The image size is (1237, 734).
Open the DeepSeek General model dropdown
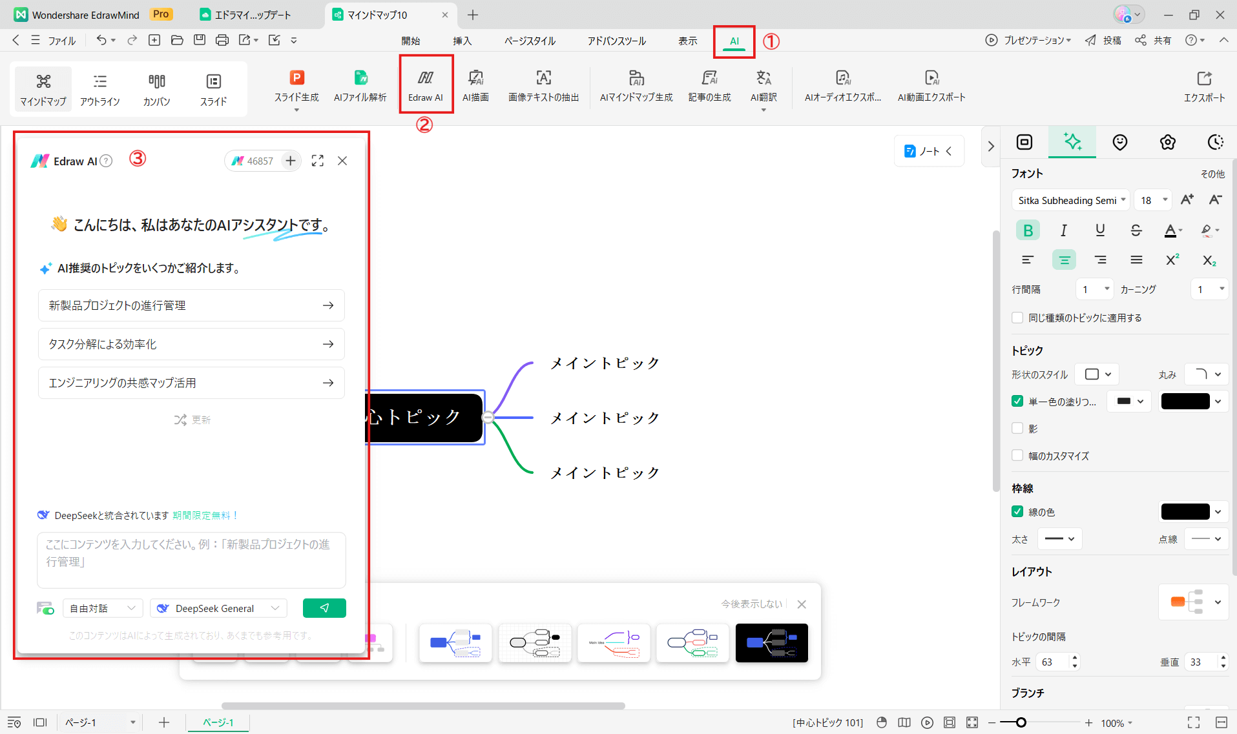click(x=218, y=608)
